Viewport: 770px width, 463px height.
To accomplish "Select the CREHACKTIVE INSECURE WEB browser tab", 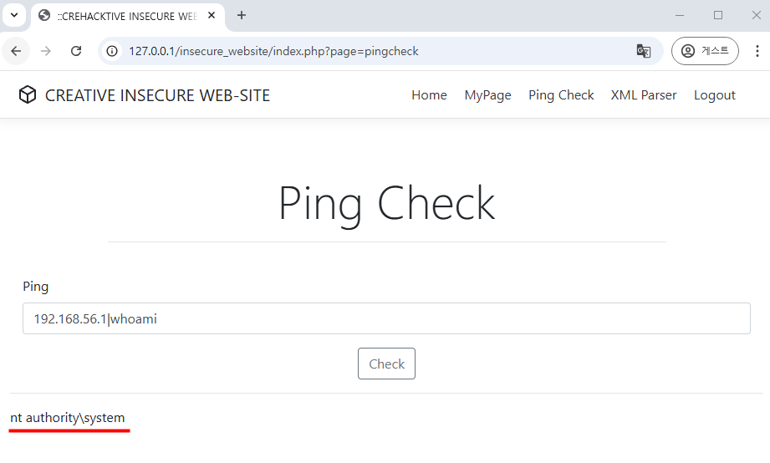I will point(128,16).
